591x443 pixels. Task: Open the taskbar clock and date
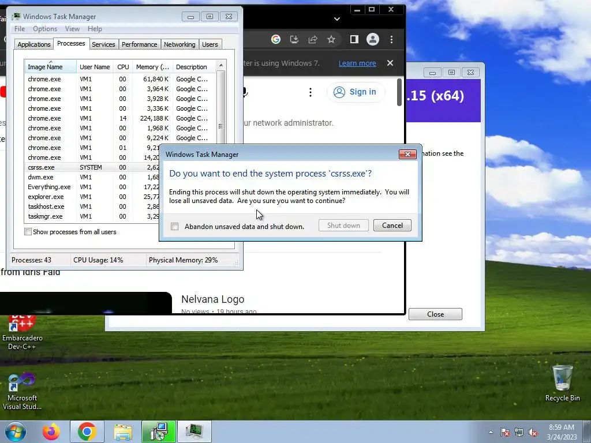562,432
